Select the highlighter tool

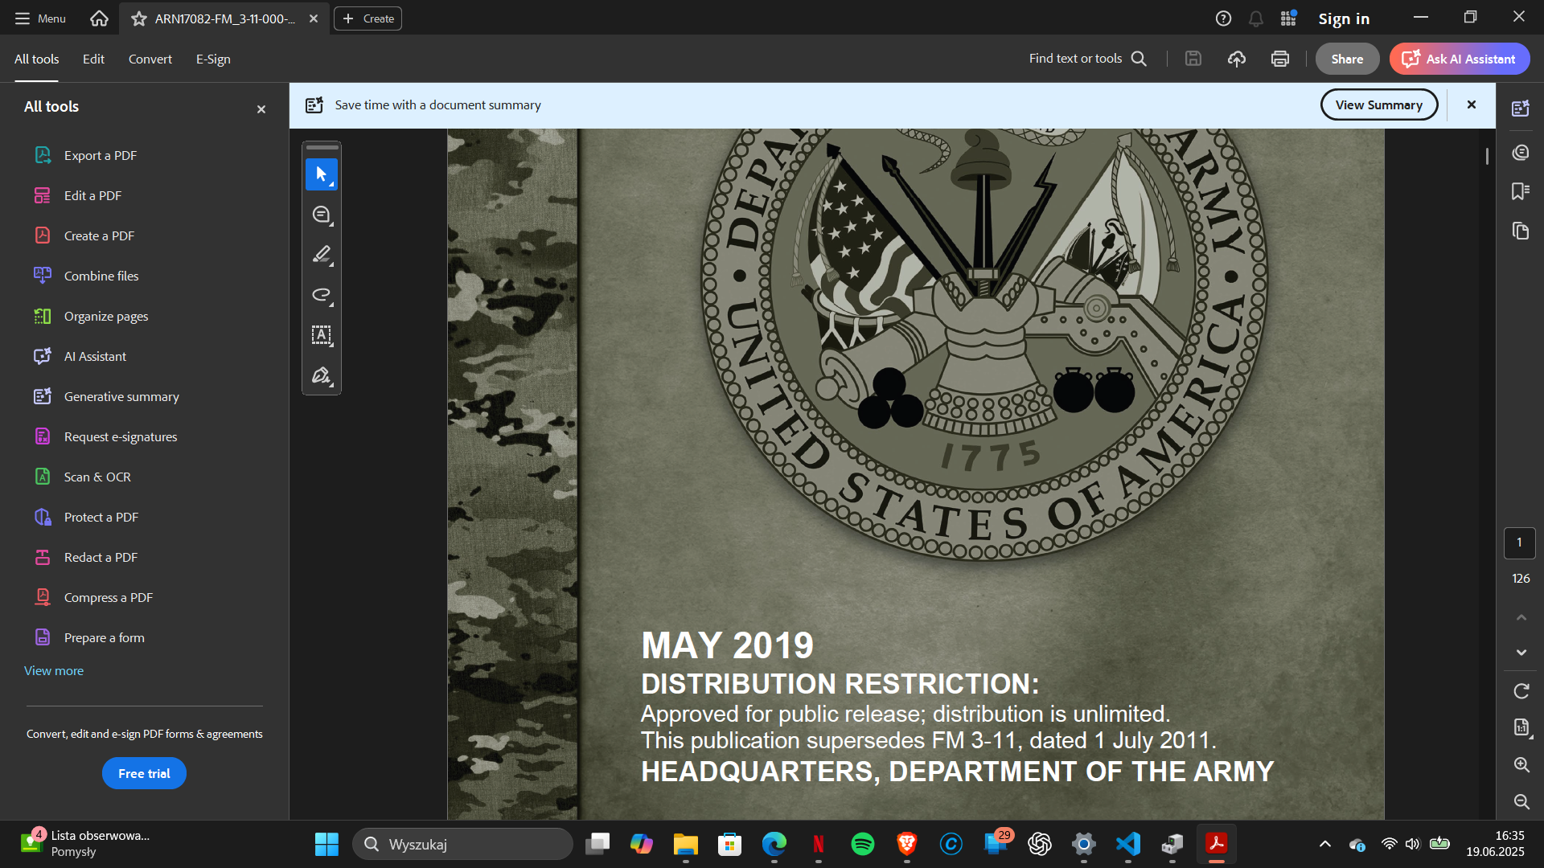tap(321, 255)
